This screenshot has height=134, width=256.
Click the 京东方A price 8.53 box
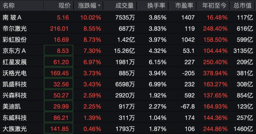point(58,50)
